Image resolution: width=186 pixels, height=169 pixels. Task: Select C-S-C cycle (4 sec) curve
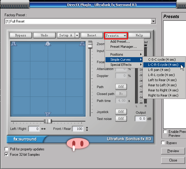coord(164,60)
